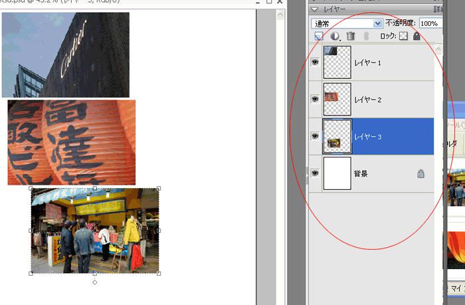The image size is (465, 305).
Task: Toggle visibility of レイヤー 2
Action: click(315, 99)
